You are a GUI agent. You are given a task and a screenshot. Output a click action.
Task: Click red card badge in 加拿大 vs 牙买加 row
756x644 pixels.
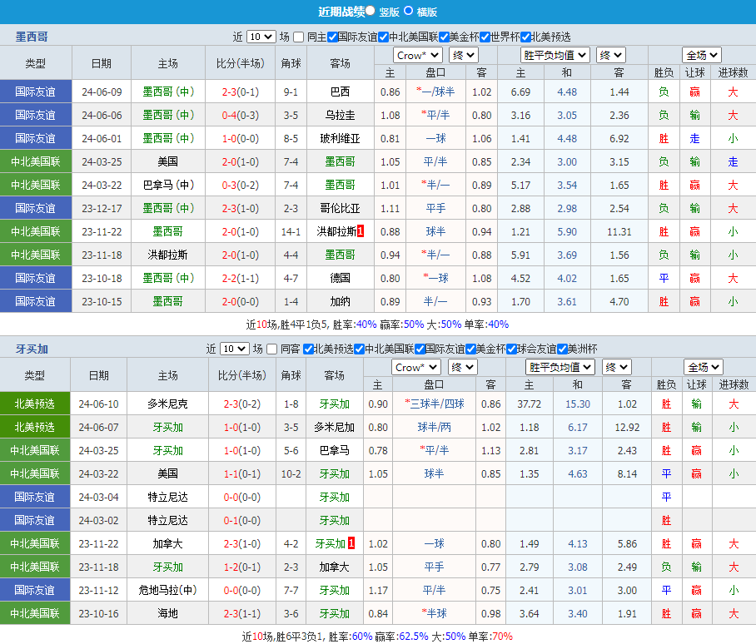coord(351,543)
